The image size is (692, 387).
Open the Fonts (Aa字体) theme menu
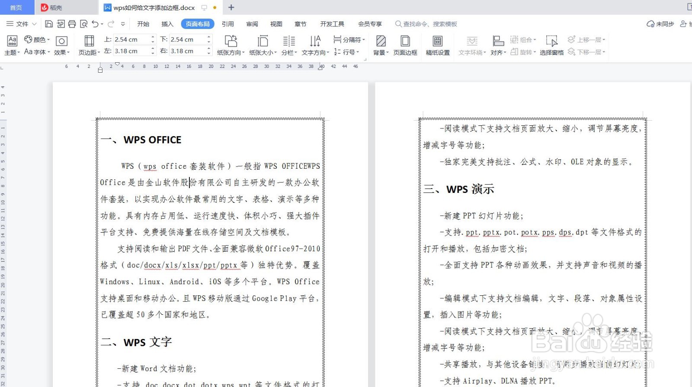coord(37,52)
